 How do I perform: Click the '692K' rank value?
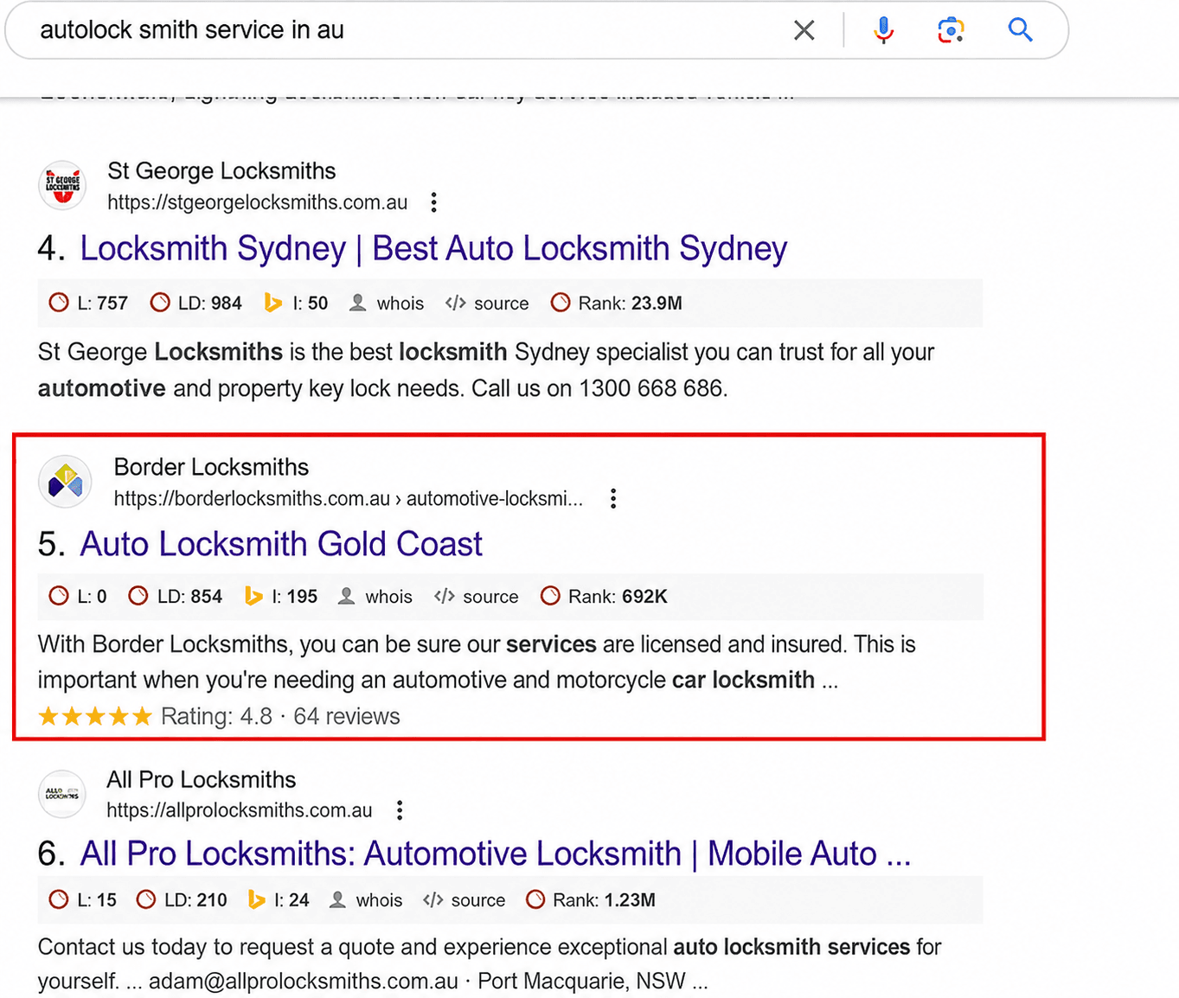pyautogui.click(x=644, y=597)
